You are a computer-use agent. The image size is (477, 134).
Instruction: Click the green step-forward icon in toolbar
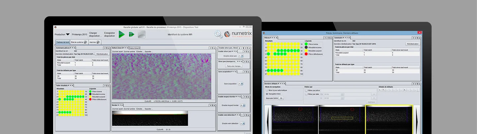click(x=131, y=34)
